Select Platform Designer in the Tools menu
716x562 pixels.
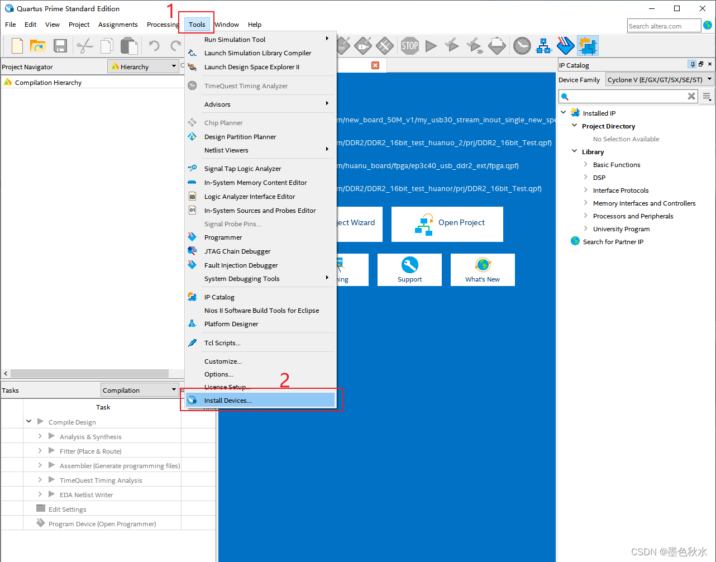pos(260,324)
